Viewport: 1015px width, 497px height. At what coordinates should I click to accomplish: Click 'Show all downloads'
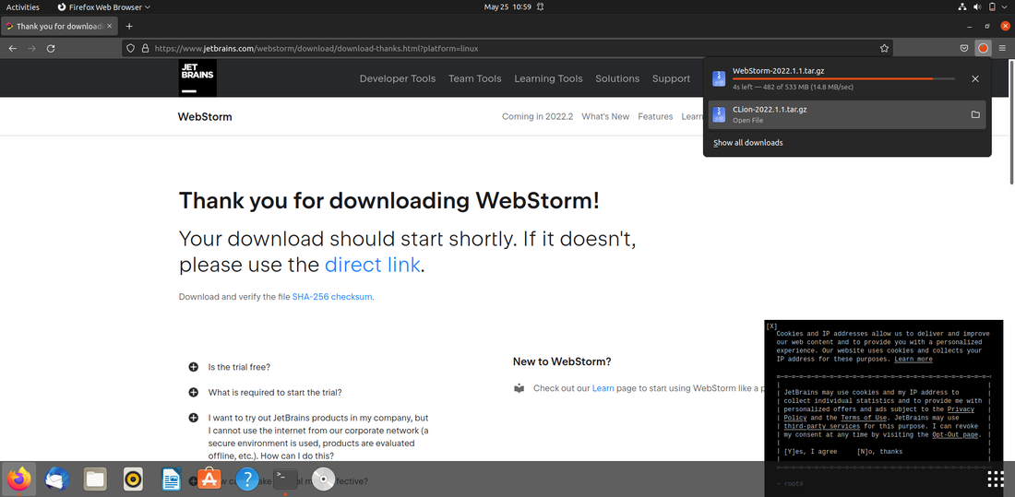coord(747,142)
